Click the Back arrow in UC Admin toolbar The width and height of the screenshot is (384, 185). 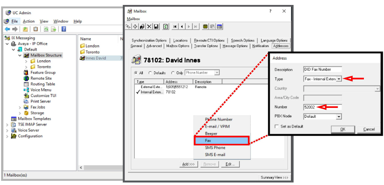7,29
